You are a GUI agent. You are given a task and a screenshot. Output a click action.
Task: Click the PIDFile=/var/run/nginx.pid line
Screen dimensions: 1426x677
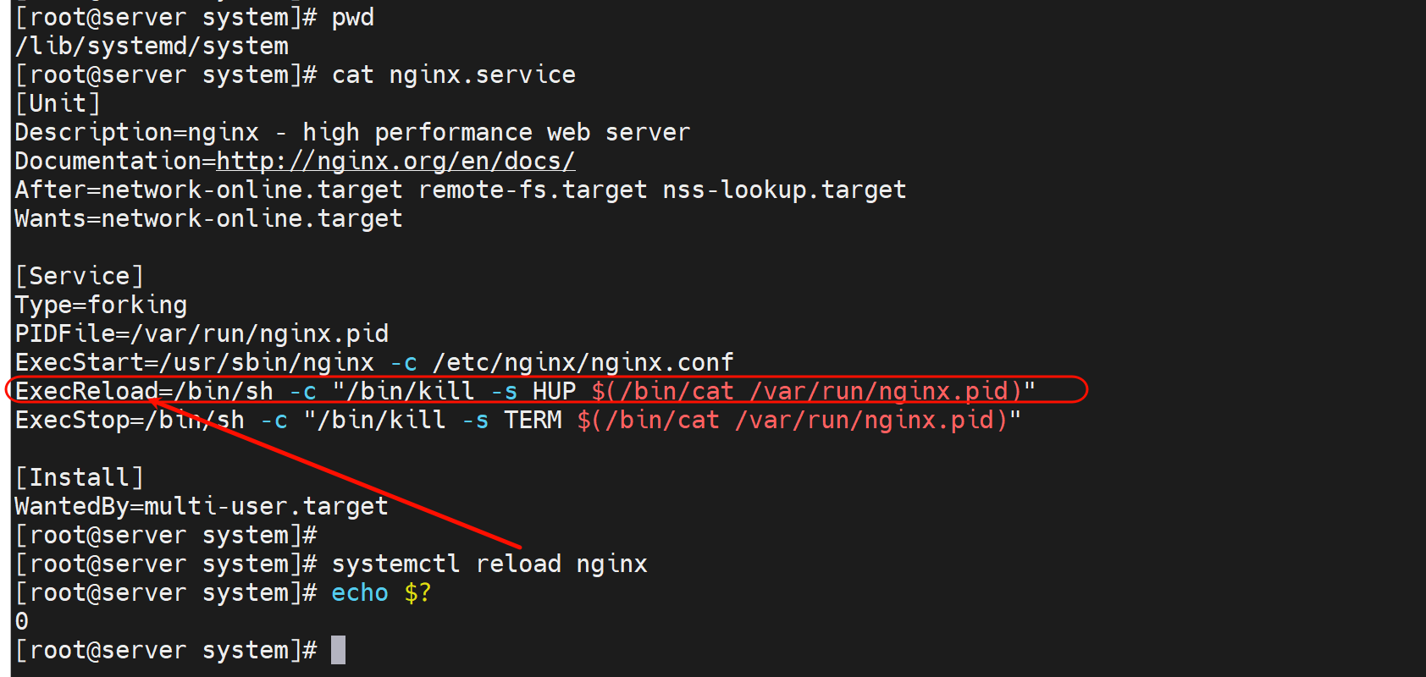202,334
